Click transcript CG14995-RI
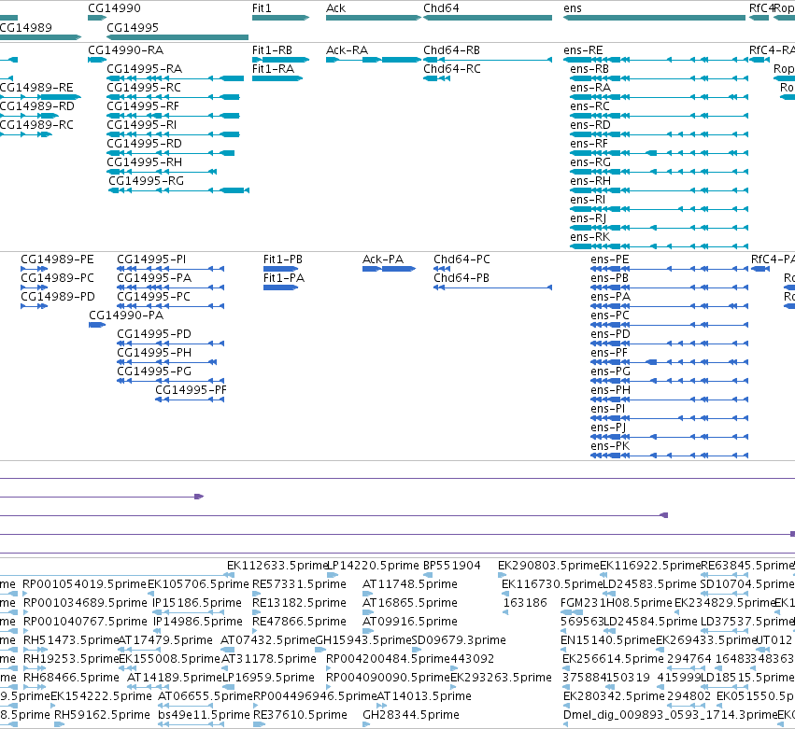The image size is (795, 729). 141,125
